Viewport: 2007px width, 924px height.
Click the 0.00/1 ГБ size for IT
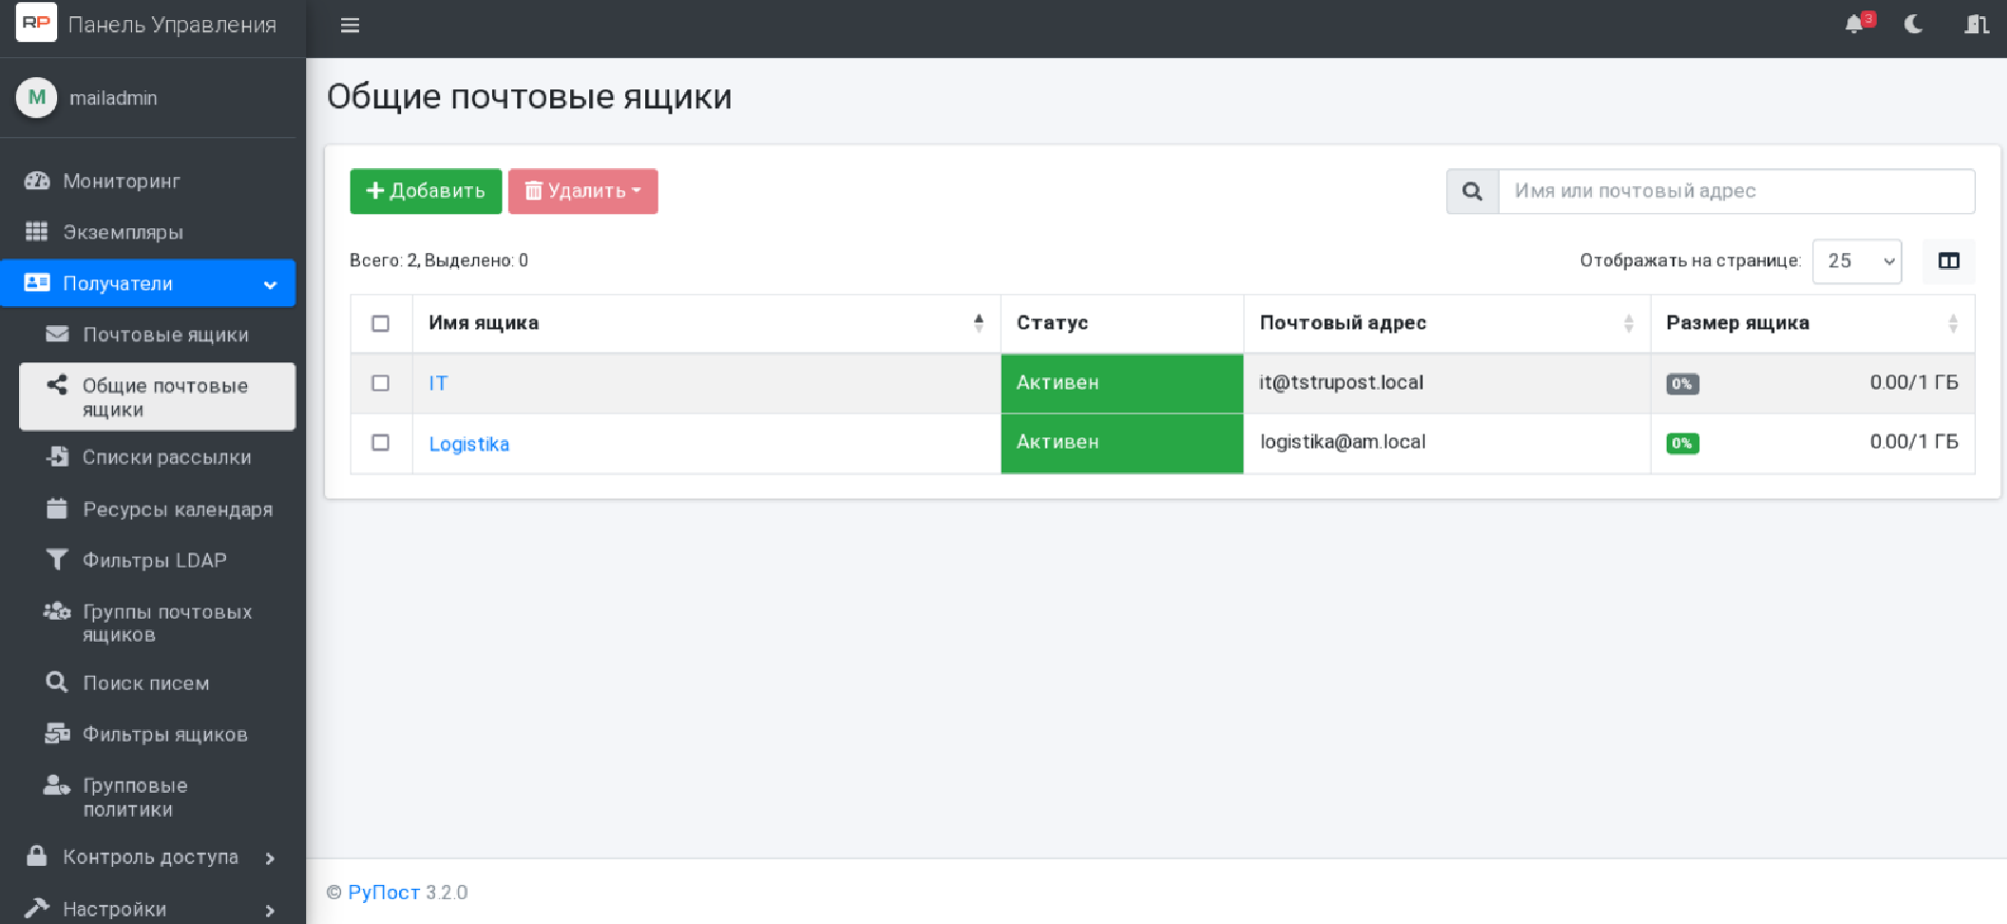1914,382
